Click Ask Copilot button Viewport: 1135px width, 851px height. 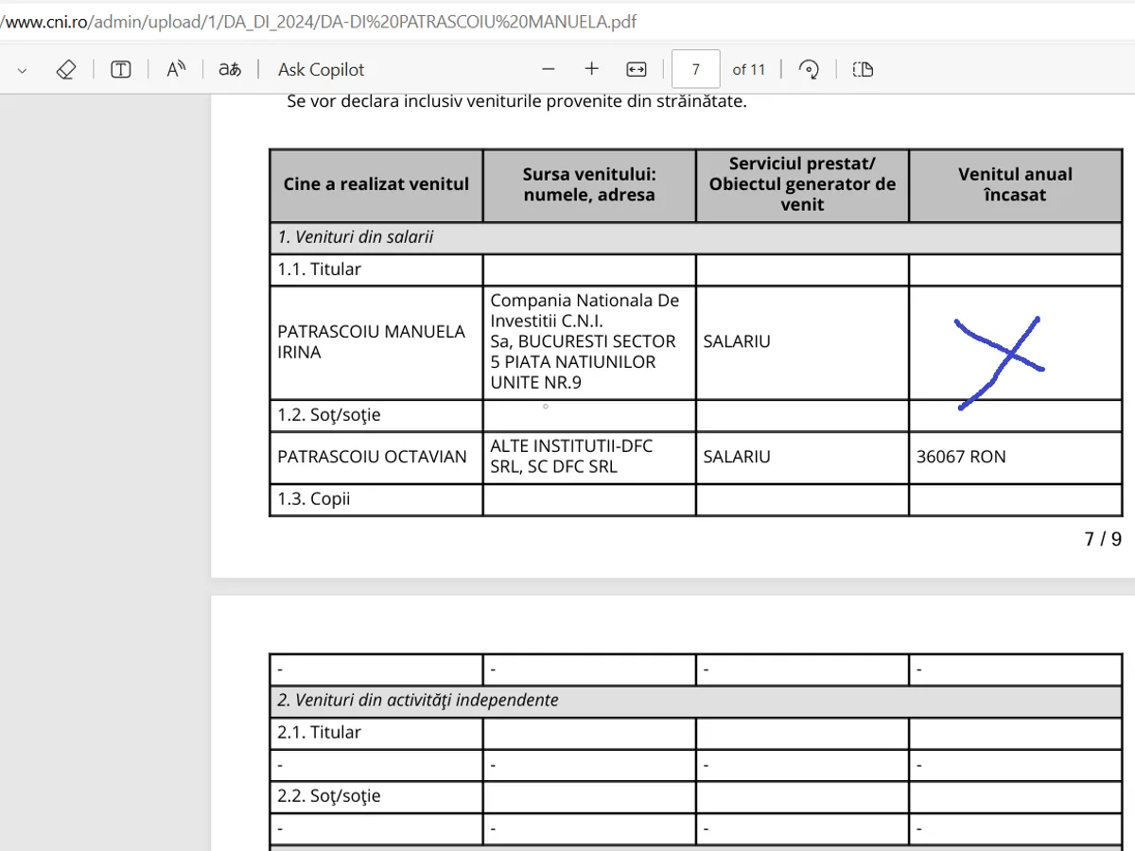321,69
